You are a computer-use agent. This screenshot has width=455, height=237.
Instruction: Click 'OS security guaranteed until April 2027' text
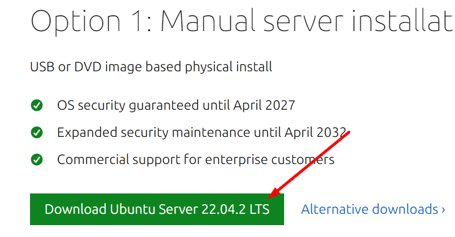pyautogui.click(x=176, y=105)
